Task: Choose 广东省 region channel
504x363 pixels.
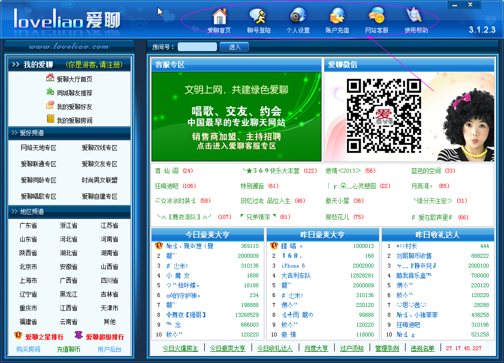Action: 28,225
